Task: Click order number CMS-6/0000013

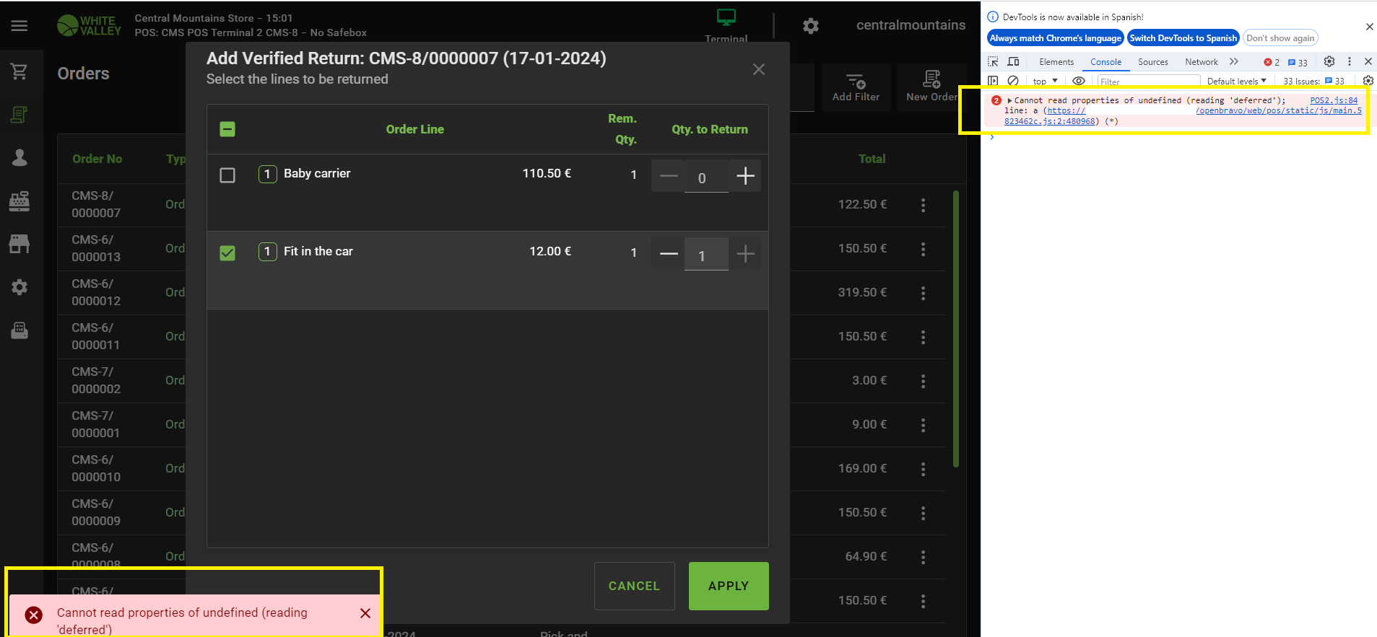Action: (x=96, y=248)
